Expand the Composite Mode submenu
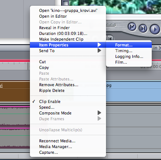The height and width of the screenshot is (160, 161). (68, 113)
